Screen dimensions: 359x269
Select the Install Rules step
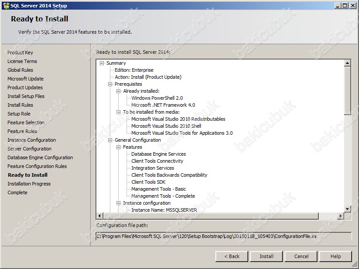click(x=20, y=105)
